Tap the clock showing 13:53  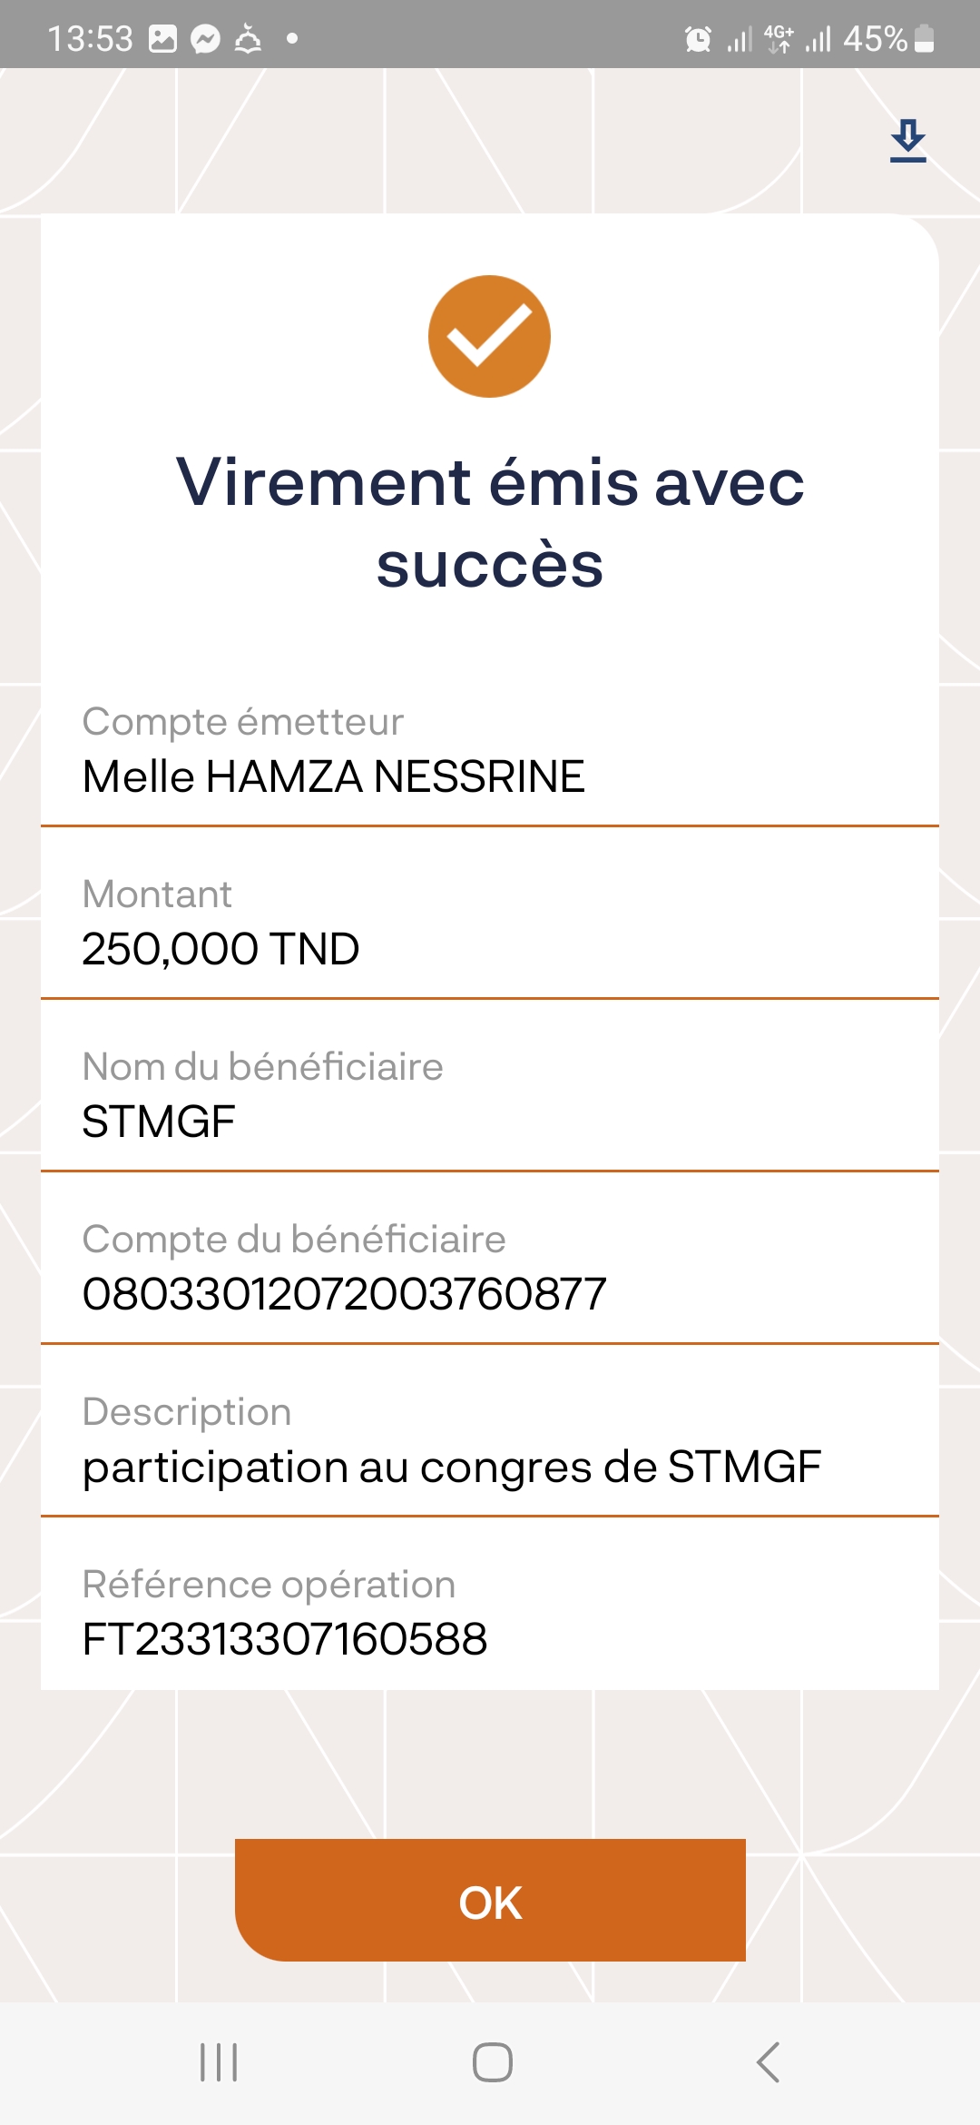tap(90, 39)
